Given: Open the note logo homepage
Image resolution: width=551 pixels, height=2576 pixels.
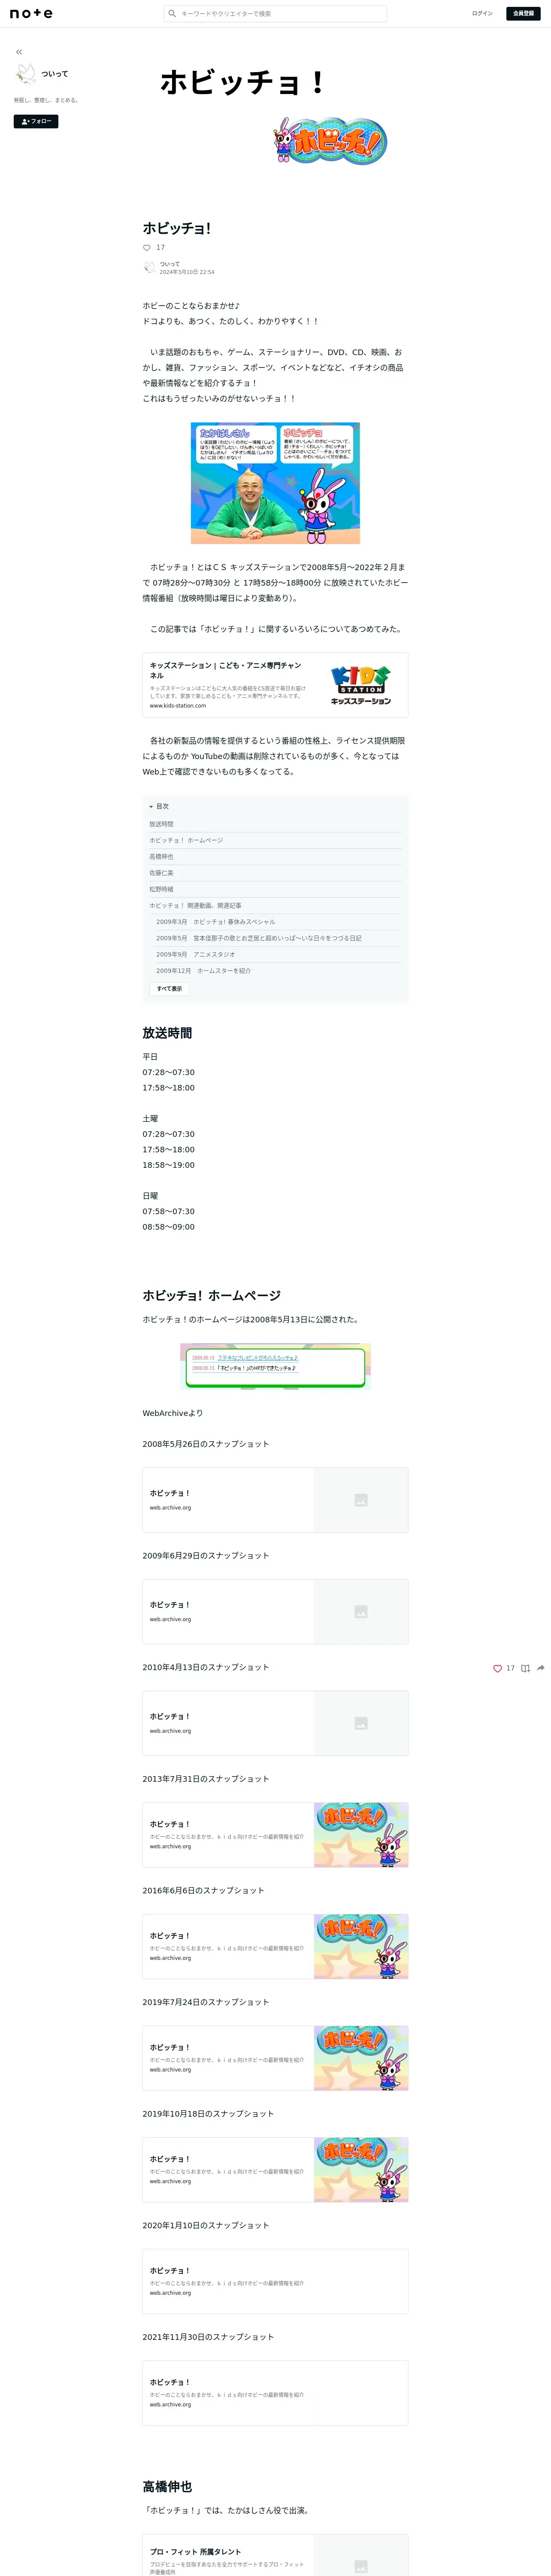Looking at the screenshot, I should (31, 14).
